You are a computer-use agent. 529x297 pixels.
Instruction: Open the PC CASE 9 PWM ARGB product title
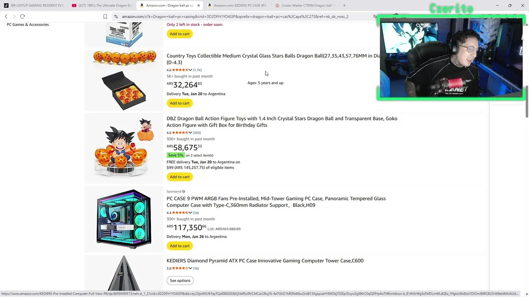(x=276, y=202)
